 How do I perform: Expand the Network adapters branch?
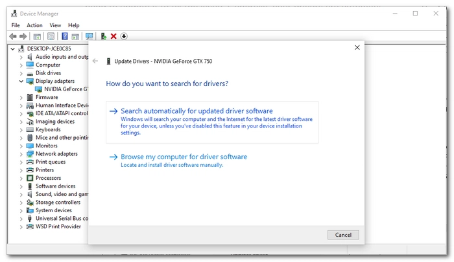point(21,154)
